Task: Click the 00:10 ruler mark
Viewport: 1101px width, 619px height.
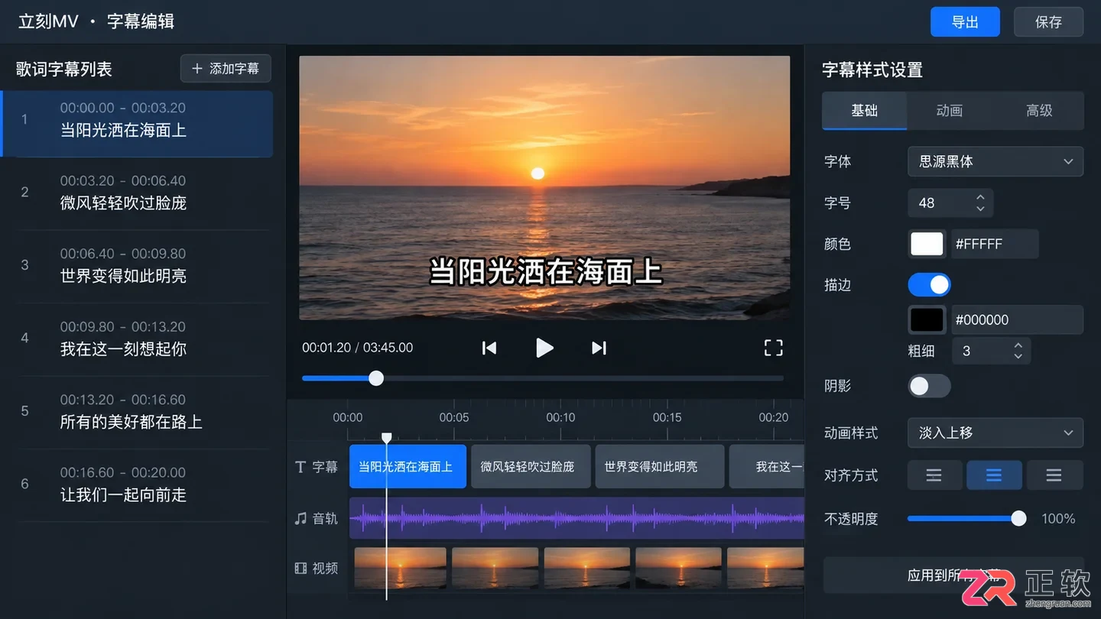Action: click(560, 417)
